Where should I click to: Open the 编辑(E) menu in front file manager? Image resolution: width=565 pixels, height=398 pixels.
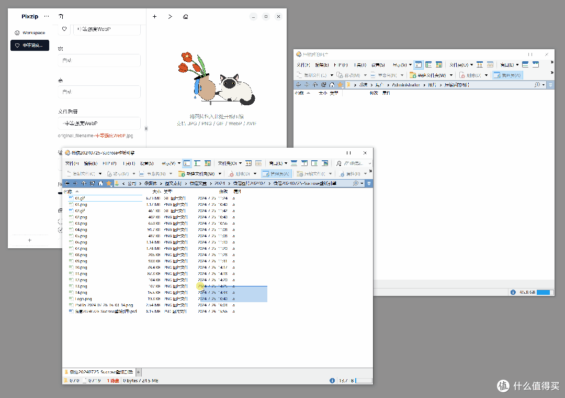pyautogui.click(x=91, y=163)
